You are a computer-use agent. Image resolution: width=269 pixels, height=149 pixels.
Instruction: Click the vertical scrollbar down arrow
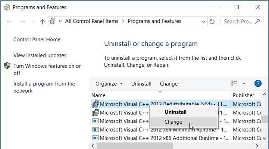(x=265, y=138)
